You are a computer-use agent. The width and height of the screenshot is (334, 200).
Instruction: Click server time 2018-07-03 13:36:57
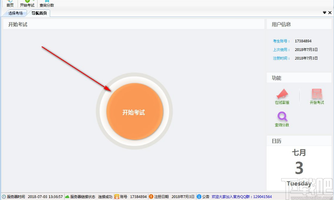pyautogui.click(x=45, y=196)
